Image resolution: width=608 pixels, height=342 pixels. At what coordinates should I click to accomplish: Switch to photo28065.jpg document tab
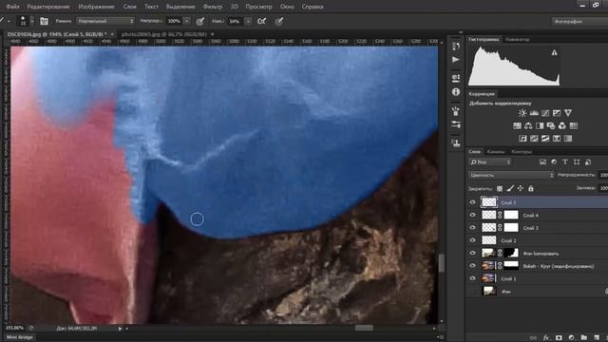point(164,34)
